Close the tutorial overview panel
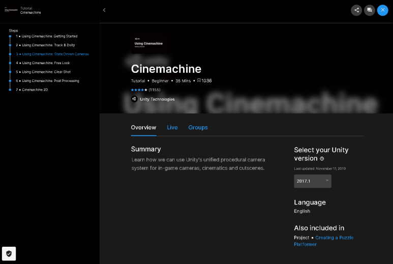 (x=382, y=10)
